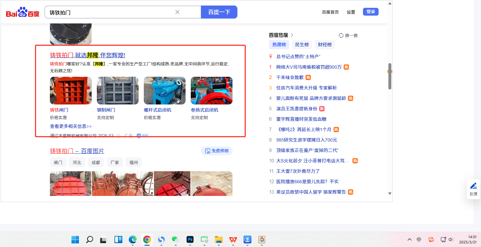The height and width of the screenshot is (247, 481).
Task: Open the 卷扬式启闭机 product link
Action: 204,110
